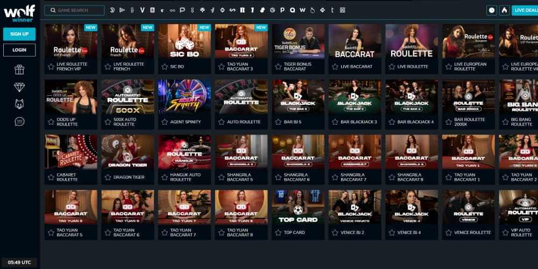
Task: Filter by the checkered square provider icon
Action: point(342,10)
